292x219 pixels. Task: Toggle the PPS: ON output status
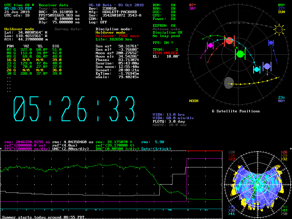[x=163, y=43]
